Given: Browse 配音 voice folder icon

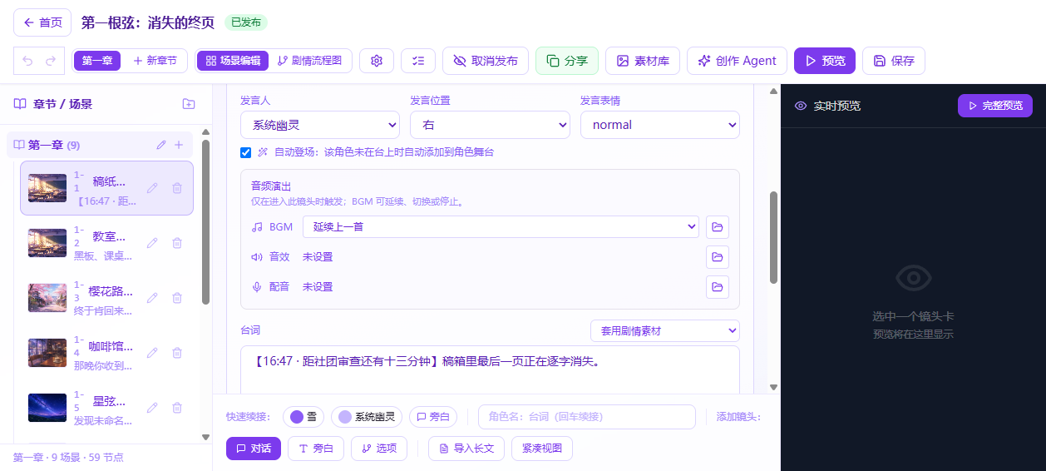Looking at the screenshot, I should pos(718,286).
